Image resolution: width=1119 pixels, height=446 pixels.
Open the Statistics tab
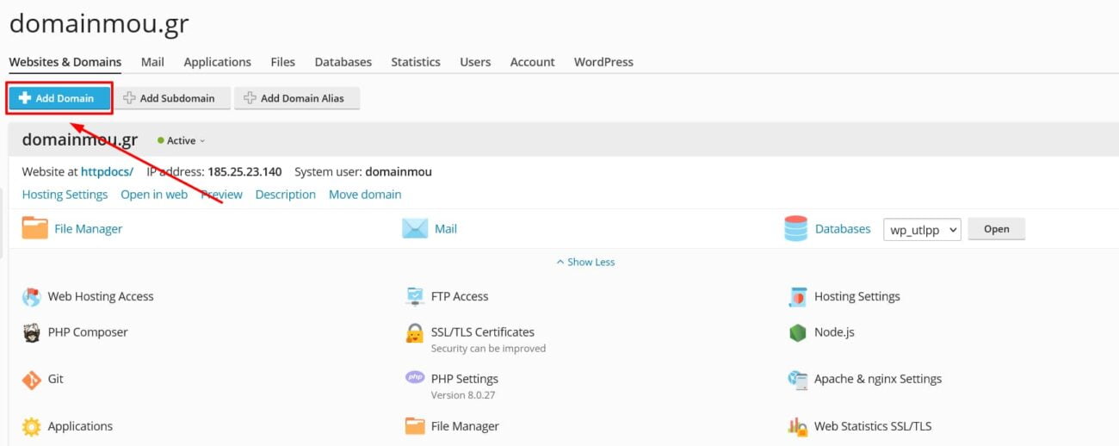(415, 62)
